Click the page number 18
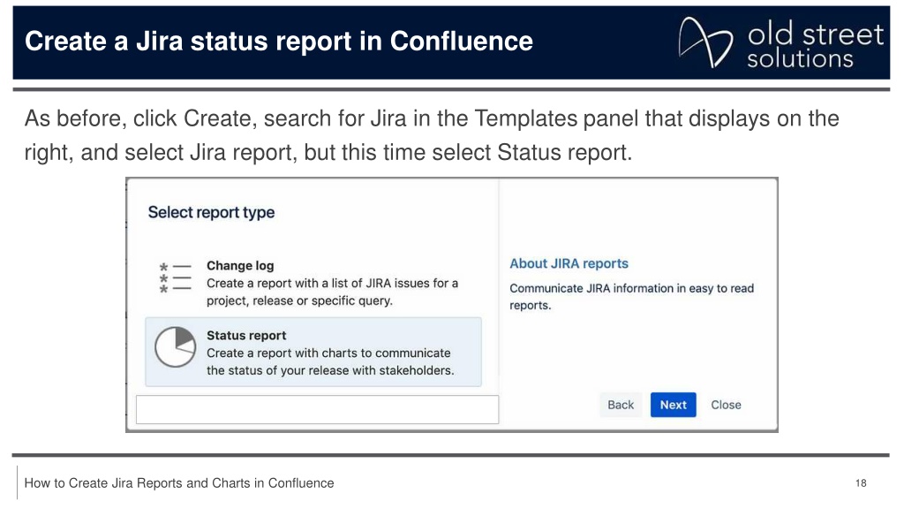904x509 pixels. [x=861, y=483]
